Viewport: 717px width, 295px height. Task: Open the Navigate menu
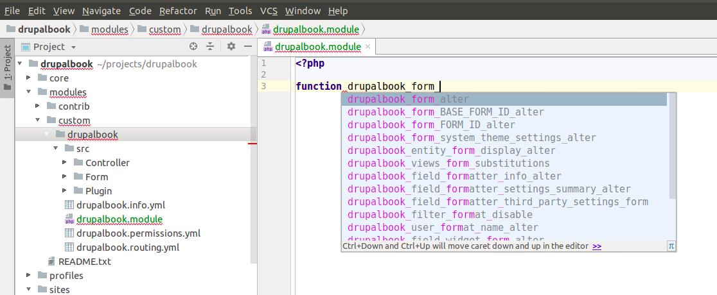102,10
